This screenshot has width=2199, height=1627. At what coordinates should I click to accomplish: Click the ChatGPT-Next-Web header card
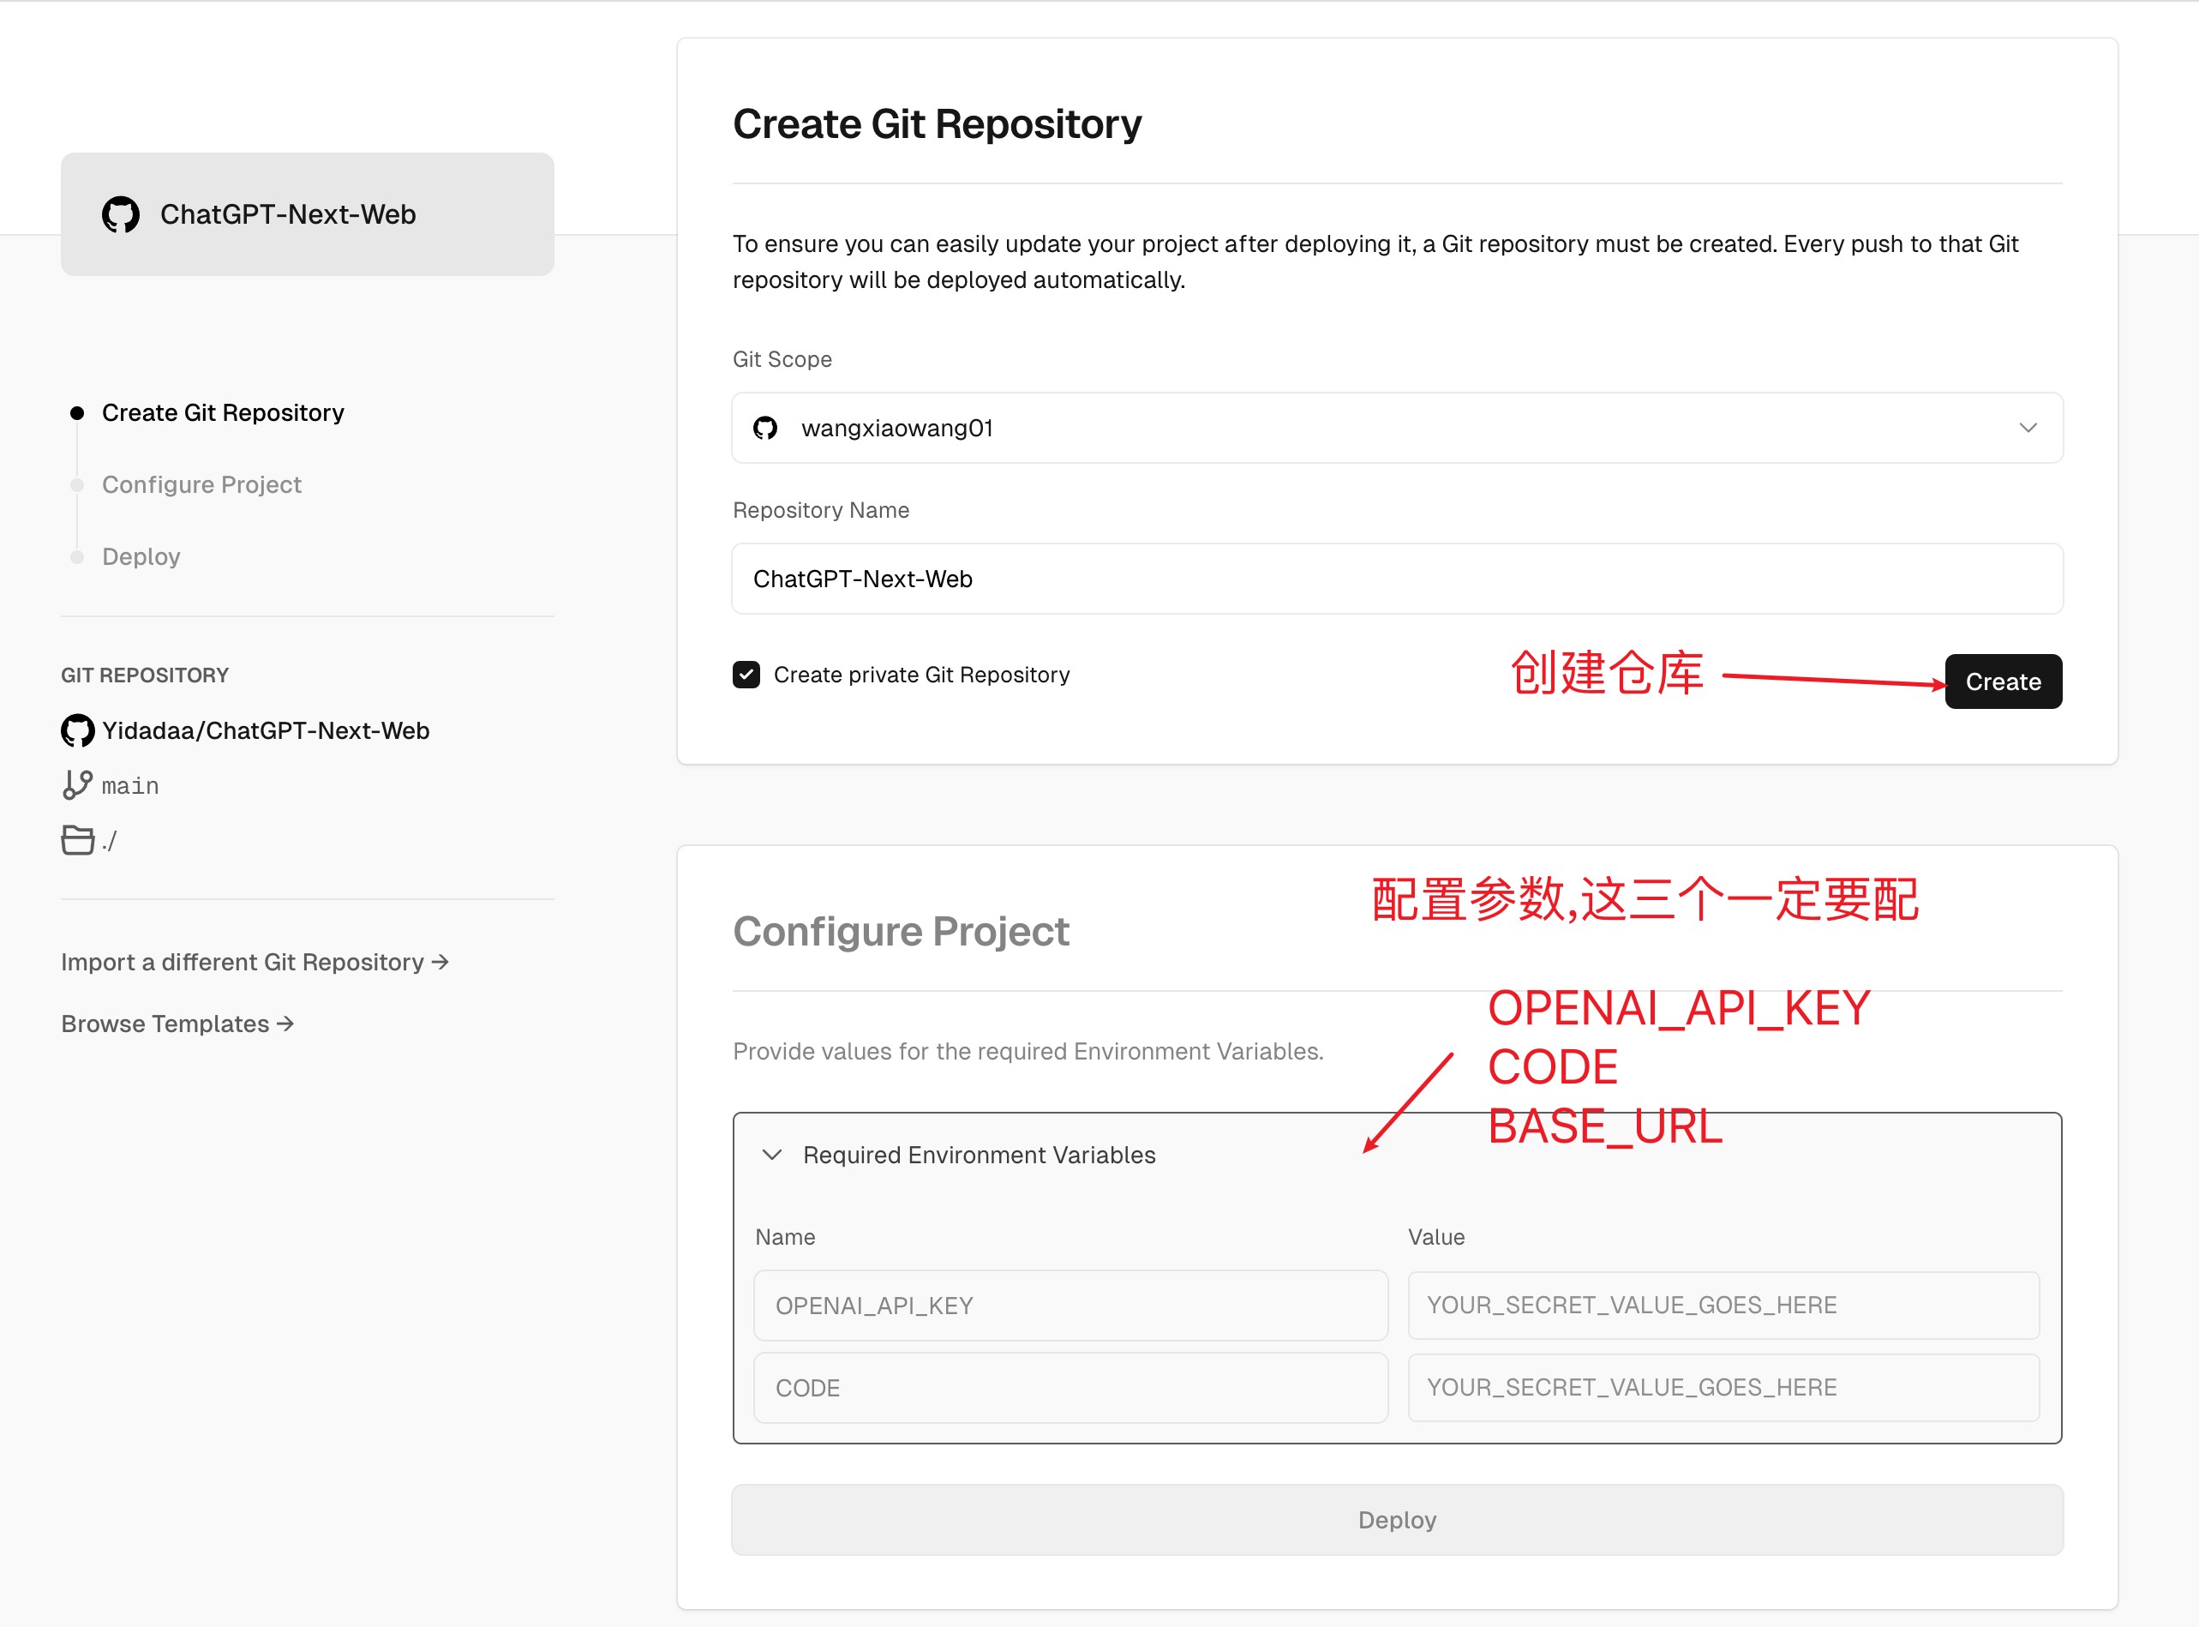coord(307,214)
